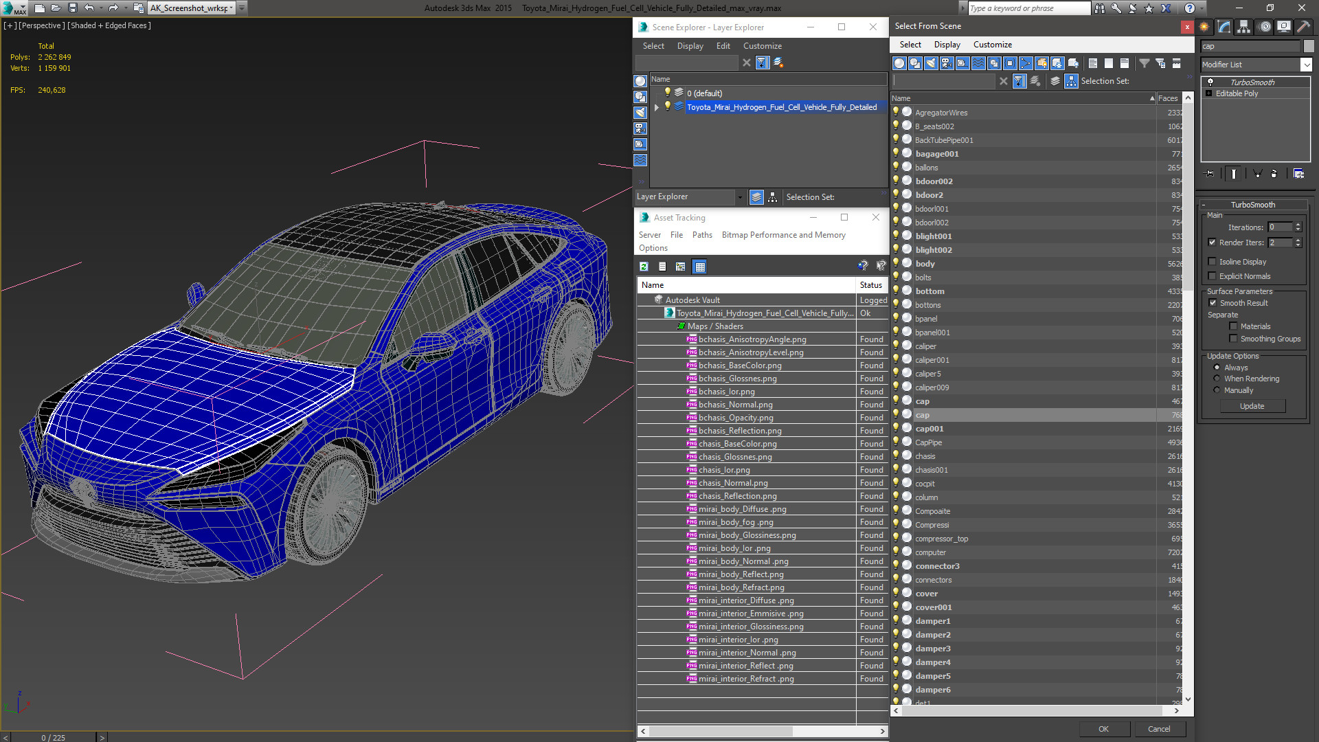Expand Toyota_Mirai layer in Scene Explorer
1319x742 pixels.
point(657,107)
